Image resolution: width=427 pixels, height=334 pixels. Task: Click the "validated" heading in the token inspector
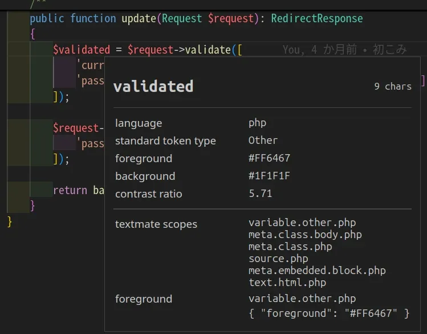153,86
